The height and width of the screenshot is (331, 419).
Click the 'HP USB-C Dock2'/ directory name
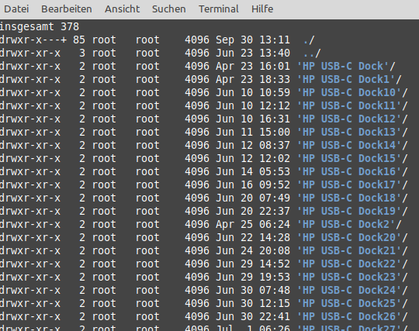349,225
